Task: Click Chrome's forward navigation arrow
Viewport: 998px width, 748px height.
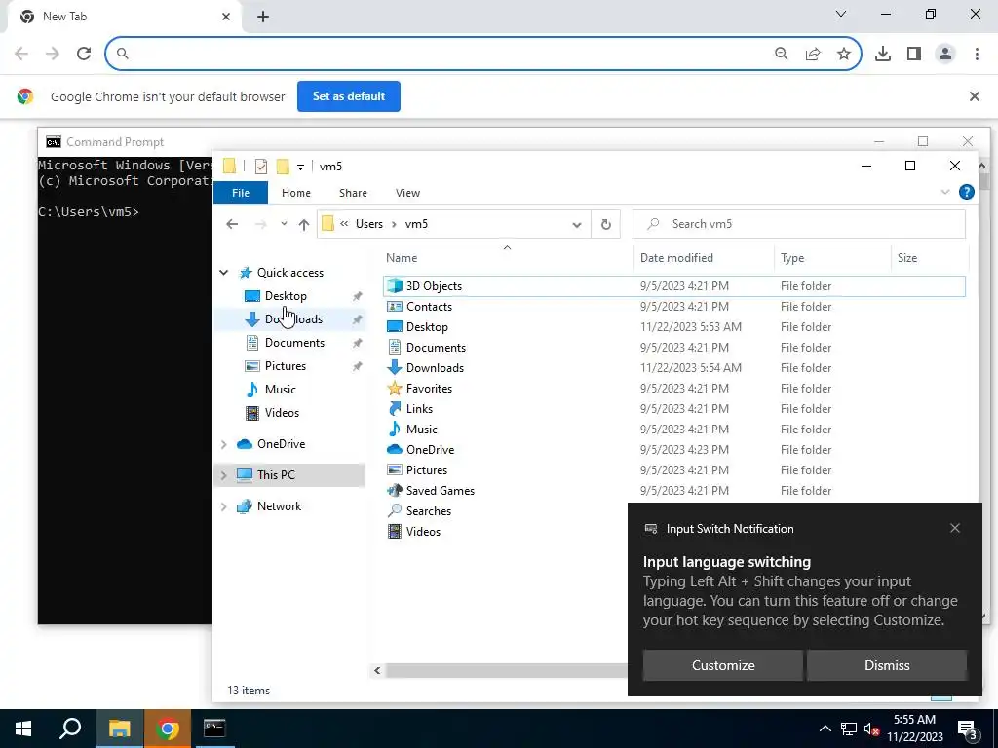Action: pos(53,54)
